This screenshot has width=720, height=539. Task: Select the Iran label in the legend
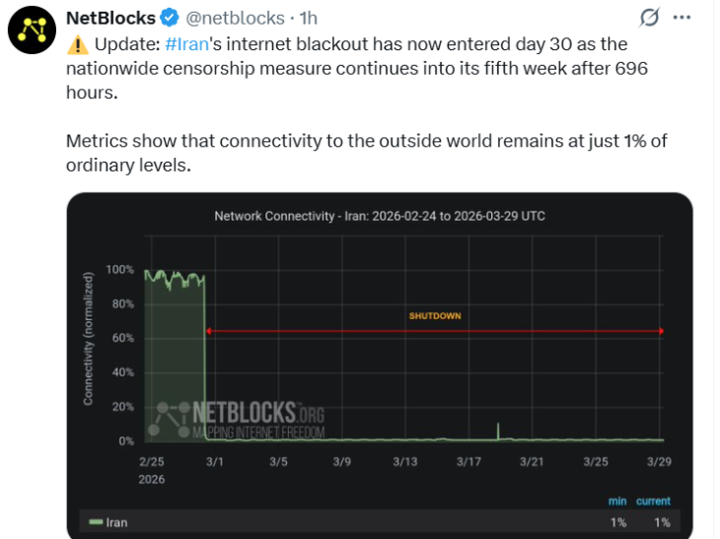117,522
